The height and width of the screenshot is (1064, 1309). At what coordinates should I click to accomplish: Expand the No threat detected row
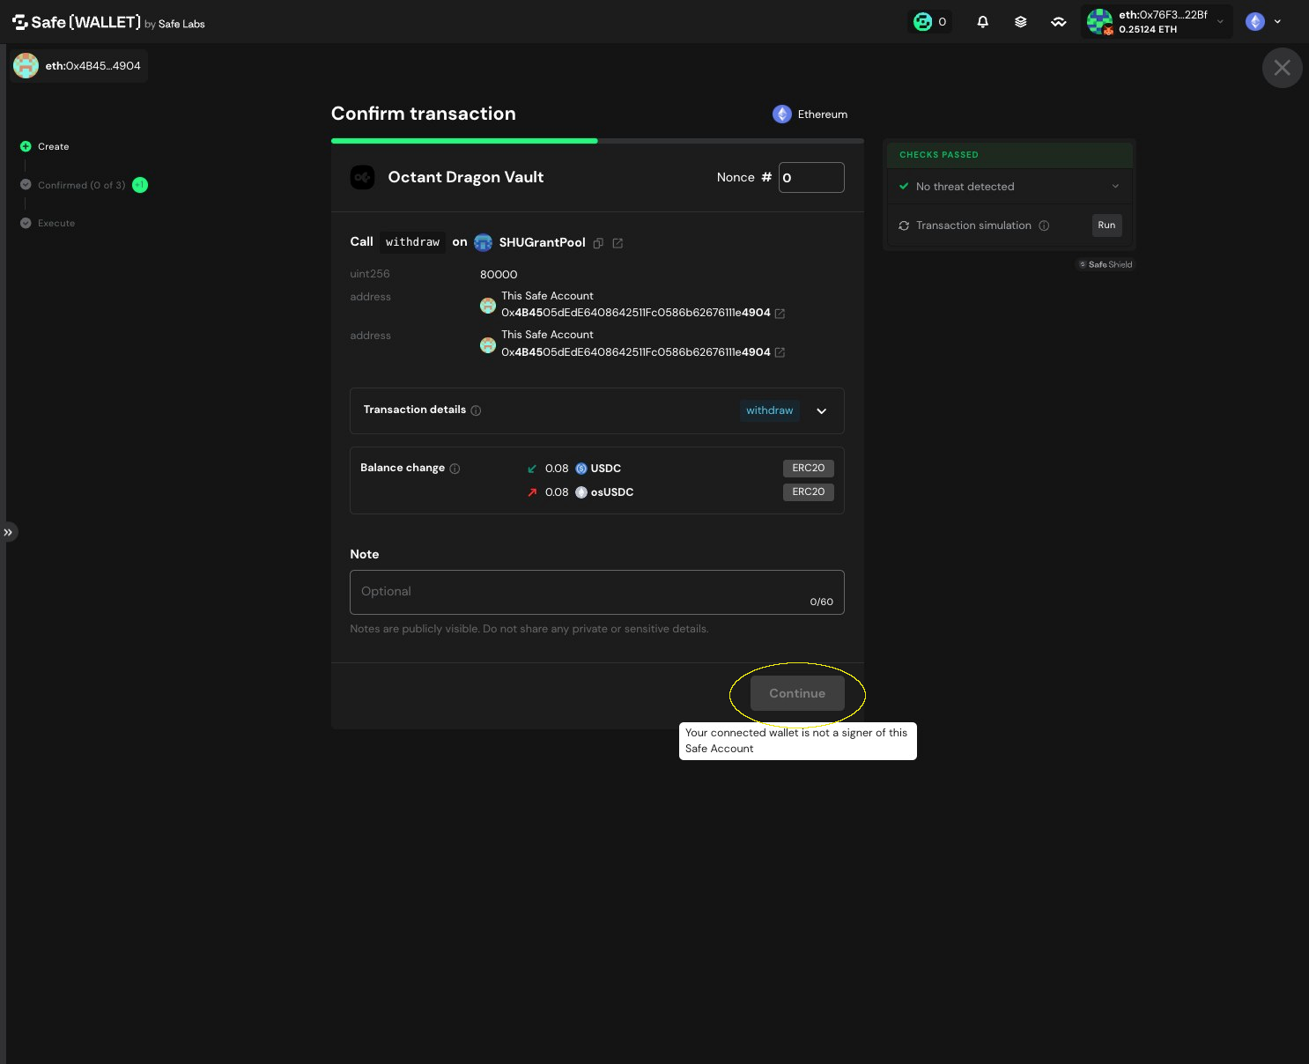coord(1009,187)
